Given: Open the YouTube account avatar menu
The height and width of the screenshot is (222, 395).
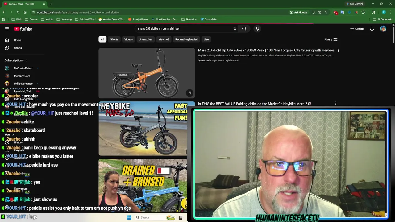Looking at the screenshot, I should pos(383,29).
